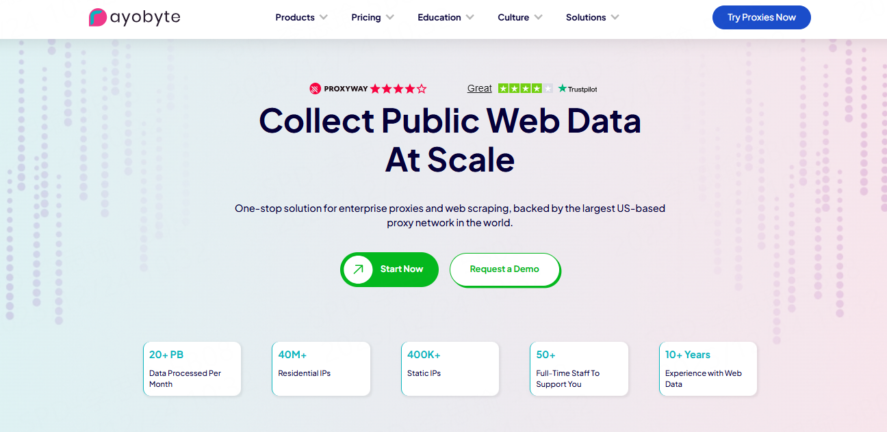Viewport: 887px width, 432px height.
Task: Select the 20+ PB Data Processed card
Action: 192,368
